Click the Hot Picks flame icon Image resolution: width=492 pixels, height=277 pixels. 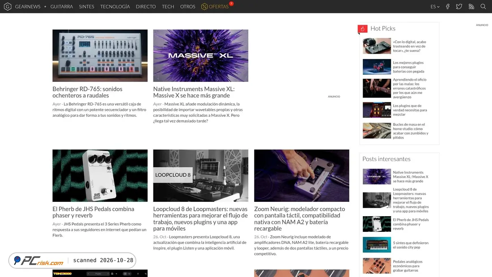362,29
